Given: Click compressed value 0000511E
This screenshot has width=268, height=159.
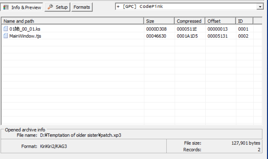Looking at the screenshot, I should click(x=187, y=29).
